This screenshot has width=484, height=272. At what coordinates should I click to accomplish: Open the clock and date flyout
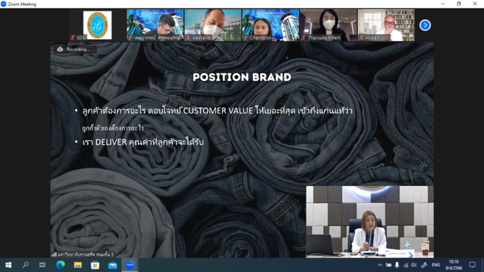(454, 265)
